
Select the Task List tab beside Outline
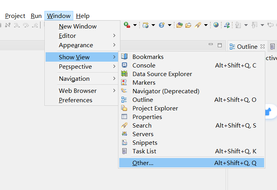tap(272, 46)
